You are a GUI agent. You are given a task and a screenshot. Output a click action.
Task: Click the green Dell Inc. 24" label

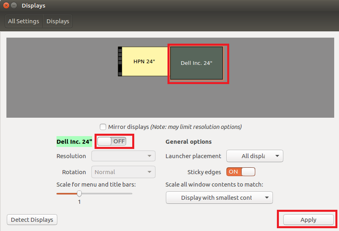tap(74, 141)
